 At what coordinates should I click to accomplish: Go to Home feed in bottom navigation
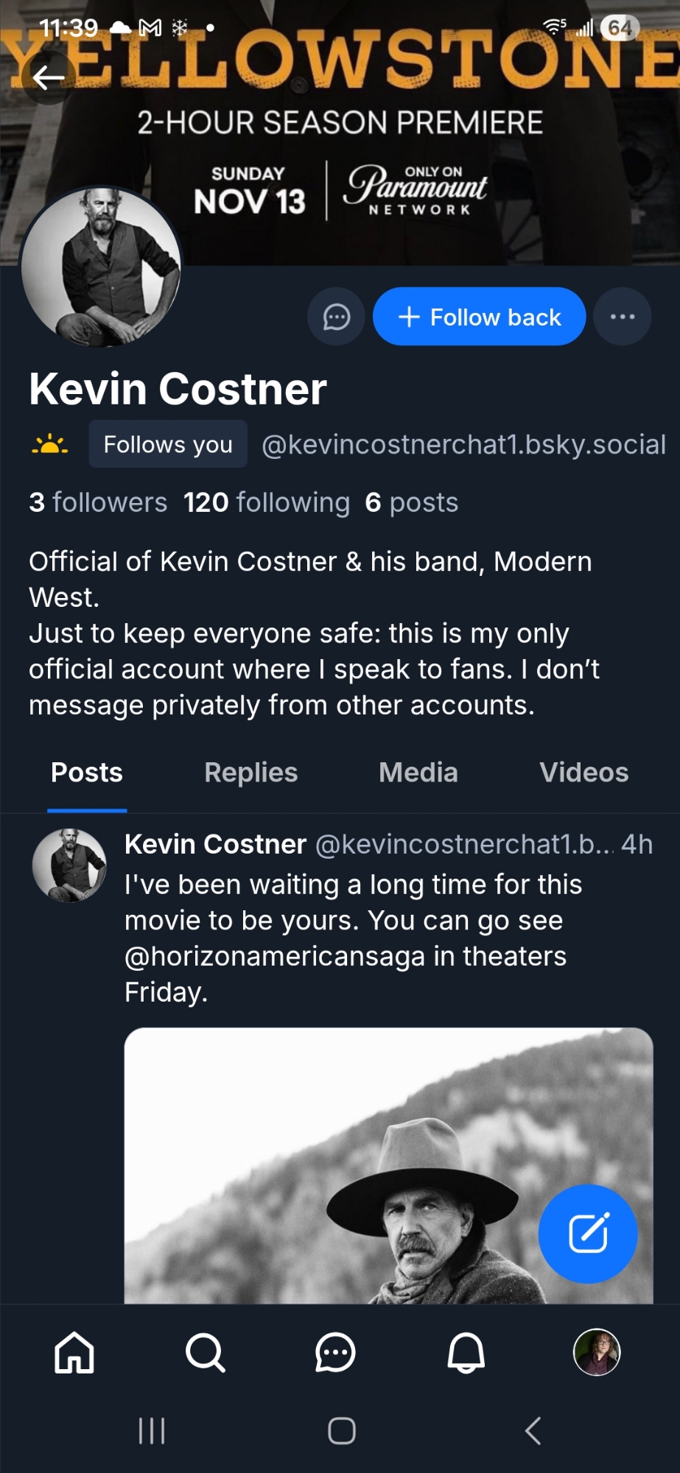74,1353
